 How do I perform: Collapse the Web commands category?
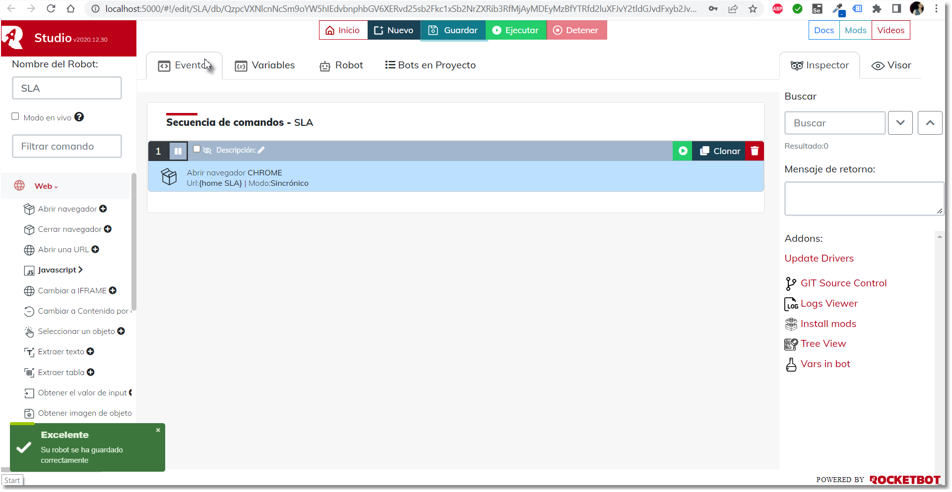coord(46,186)
